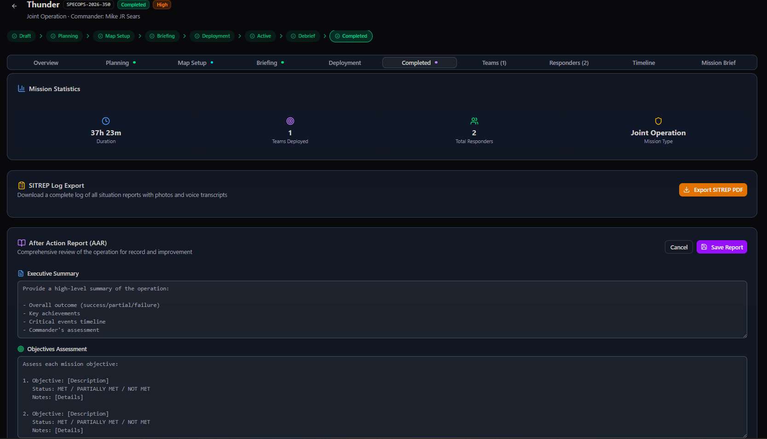The image size is (767, 439).
Task: Click the SITREP Log Export clipboard icon
Action: [x=21, y=185]
